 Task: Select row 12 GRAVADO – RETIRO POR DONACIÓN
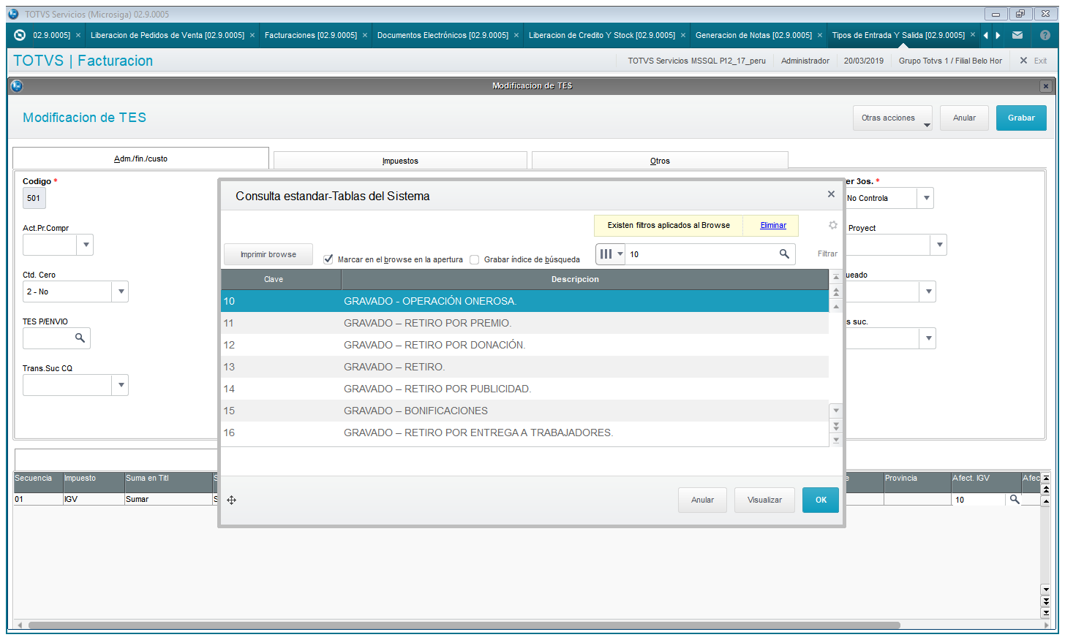tap(524, 345)
